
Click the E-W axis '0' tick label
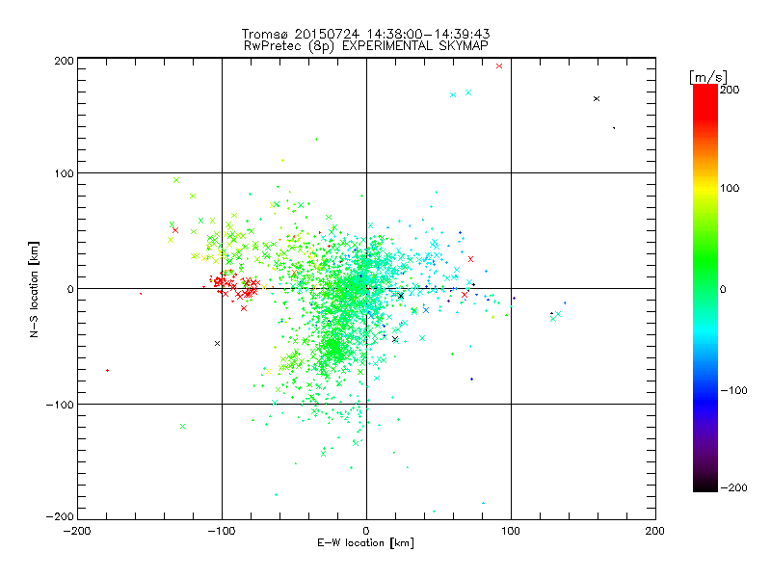[x=366, y=531]
